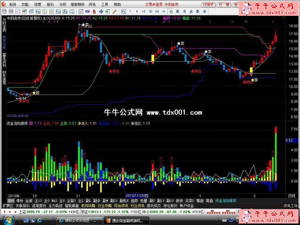Image resolution: width=300 pixels, height=225 pixels.
Task: Select the 周 weekly period
Action: point(178,12)
